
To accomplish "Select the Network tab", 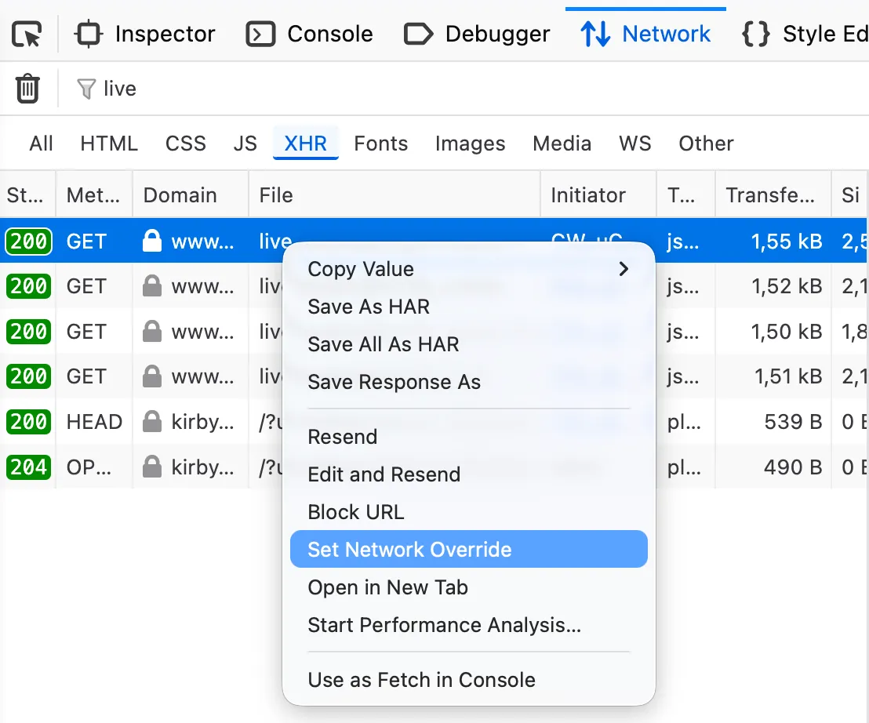I will [645, 34].
